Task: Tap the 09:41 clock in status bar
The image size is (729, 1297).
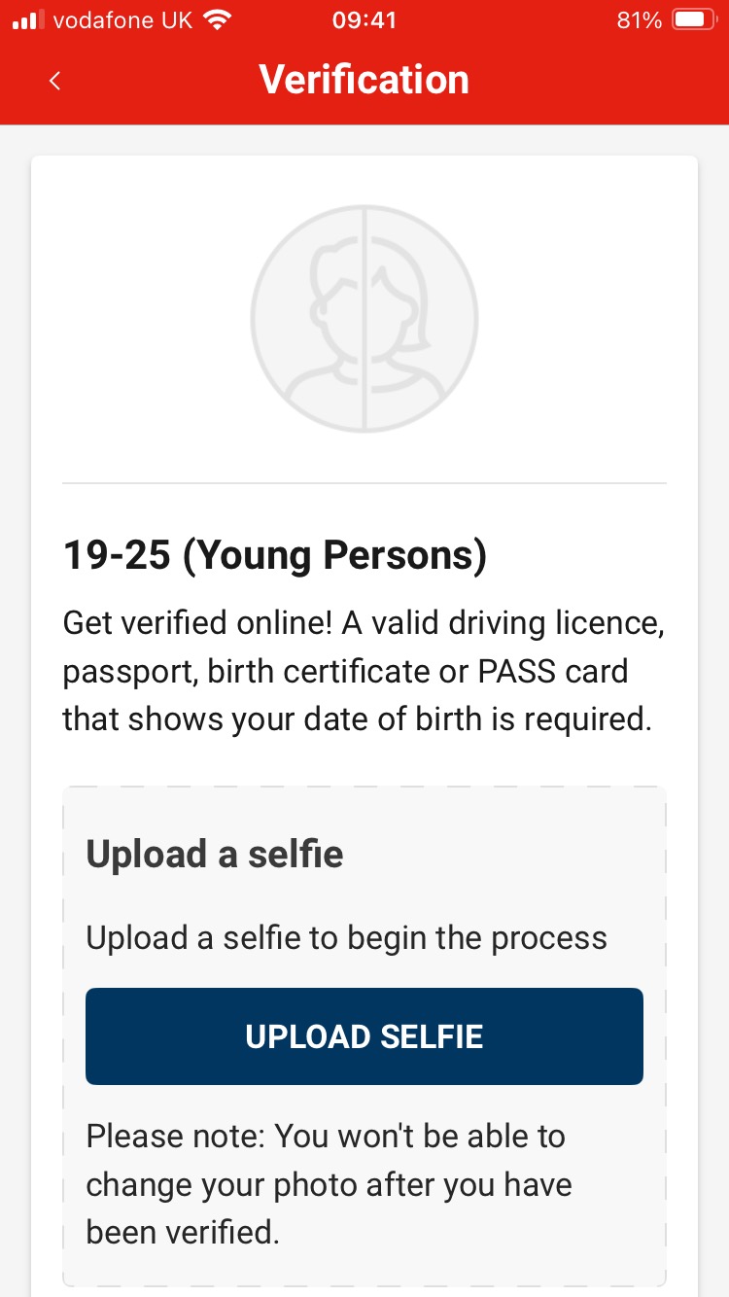Action: (x=364, y=20)
